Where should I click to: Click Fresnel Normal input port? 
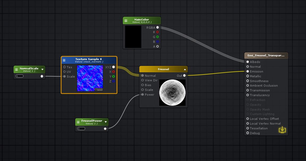pyautogui.click(x=142, y=75)
